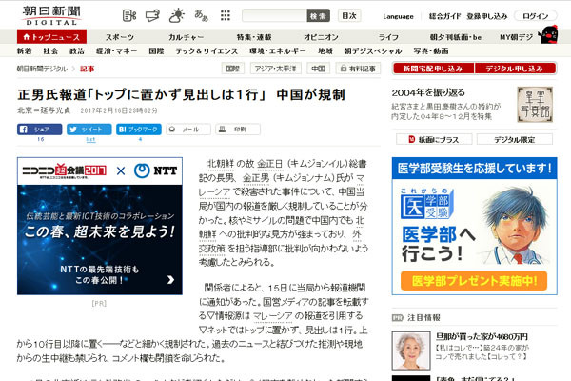Click the Asahi Shimbun Digital logo
571x381 pixels.
tap(51, 15)
